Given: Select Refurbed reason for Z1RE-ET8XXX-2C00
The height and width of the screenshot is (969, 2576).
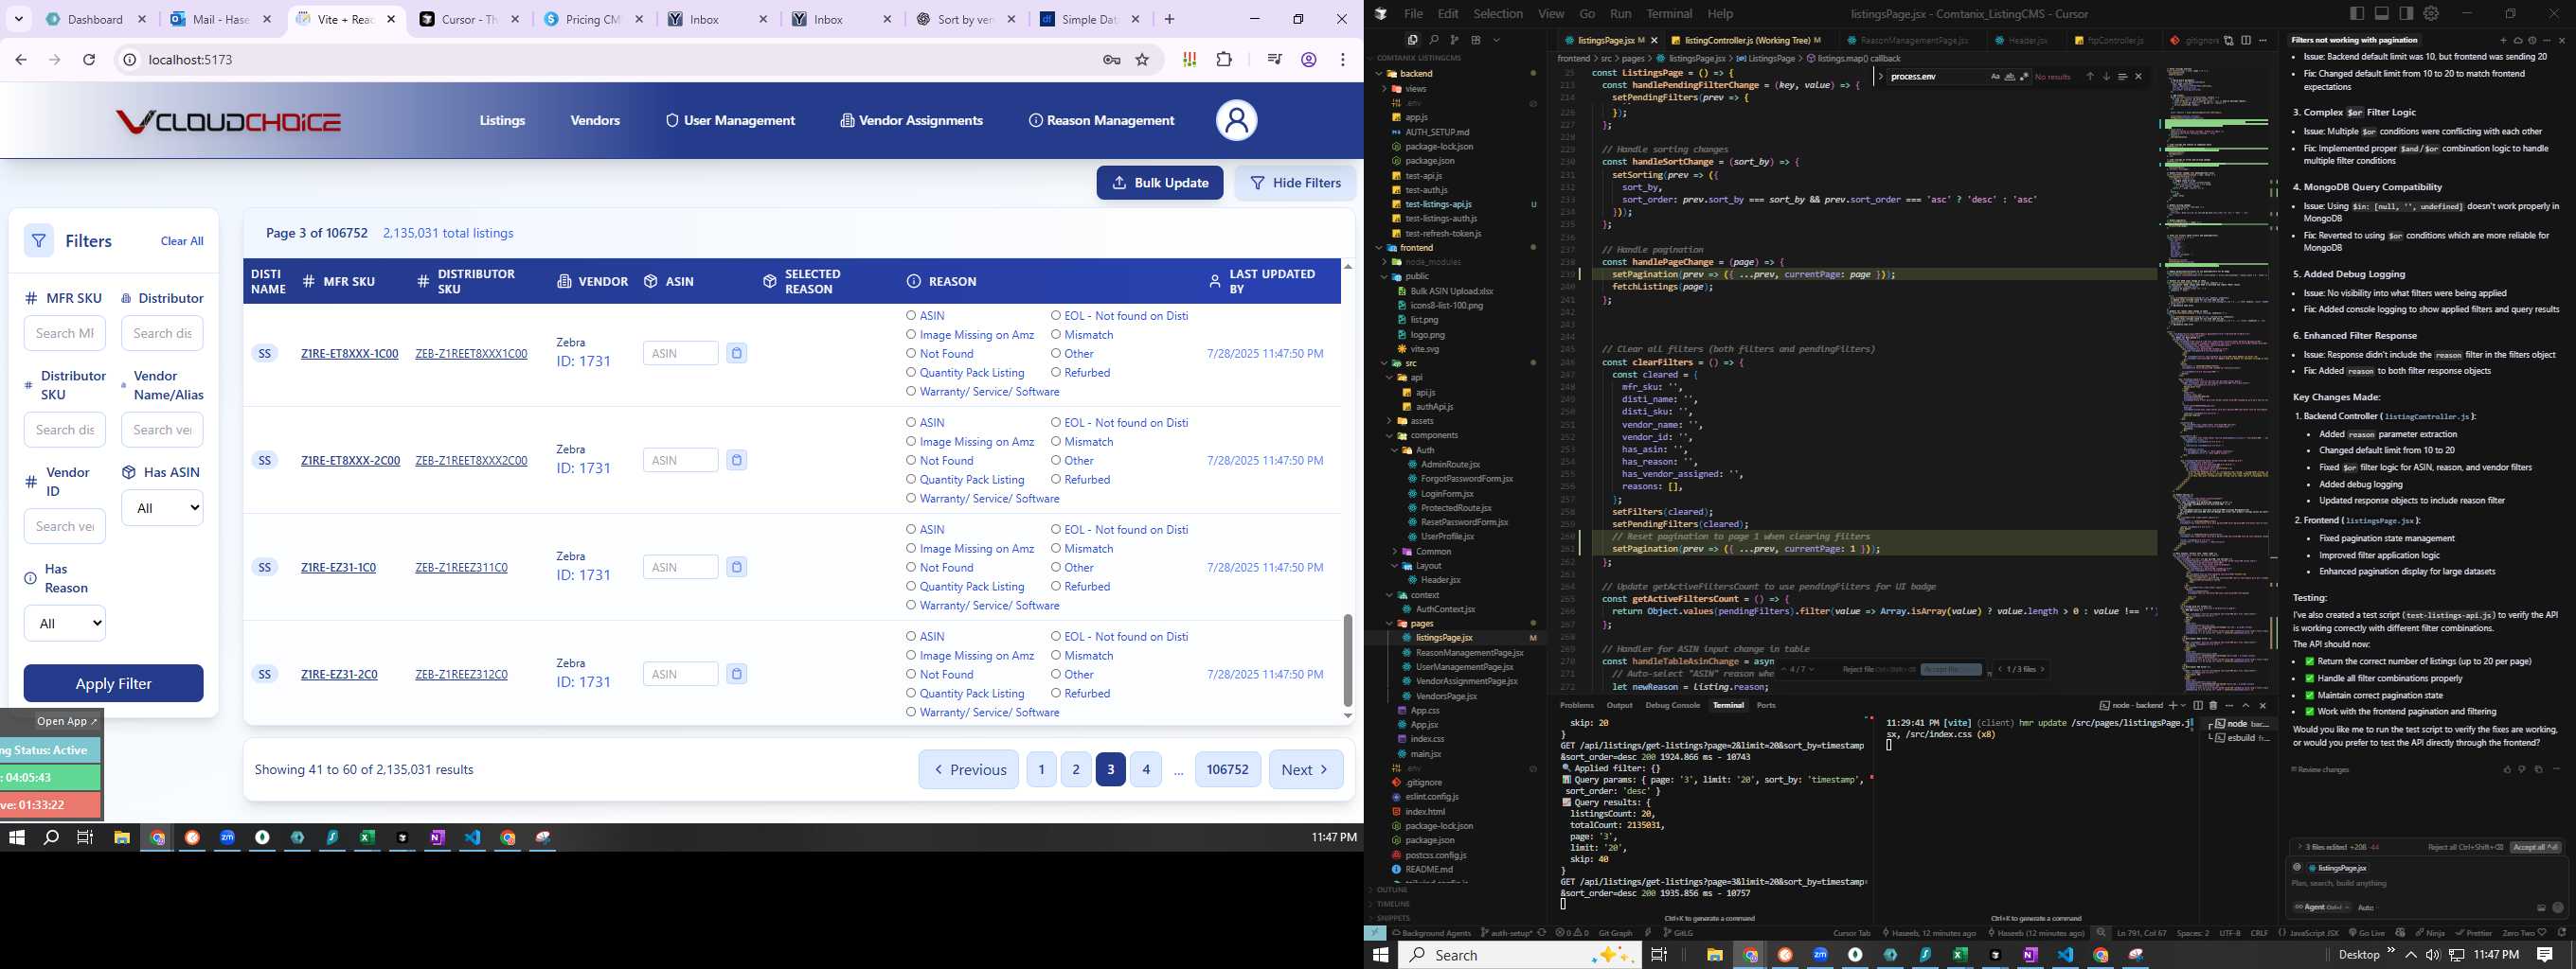Looking at the screenshot, I should coord(1056,480).
